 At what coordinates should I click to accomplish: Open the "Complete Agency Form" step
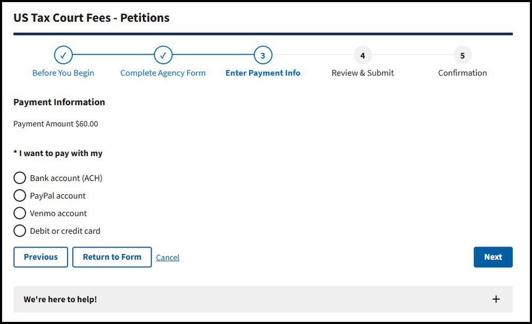163,73
